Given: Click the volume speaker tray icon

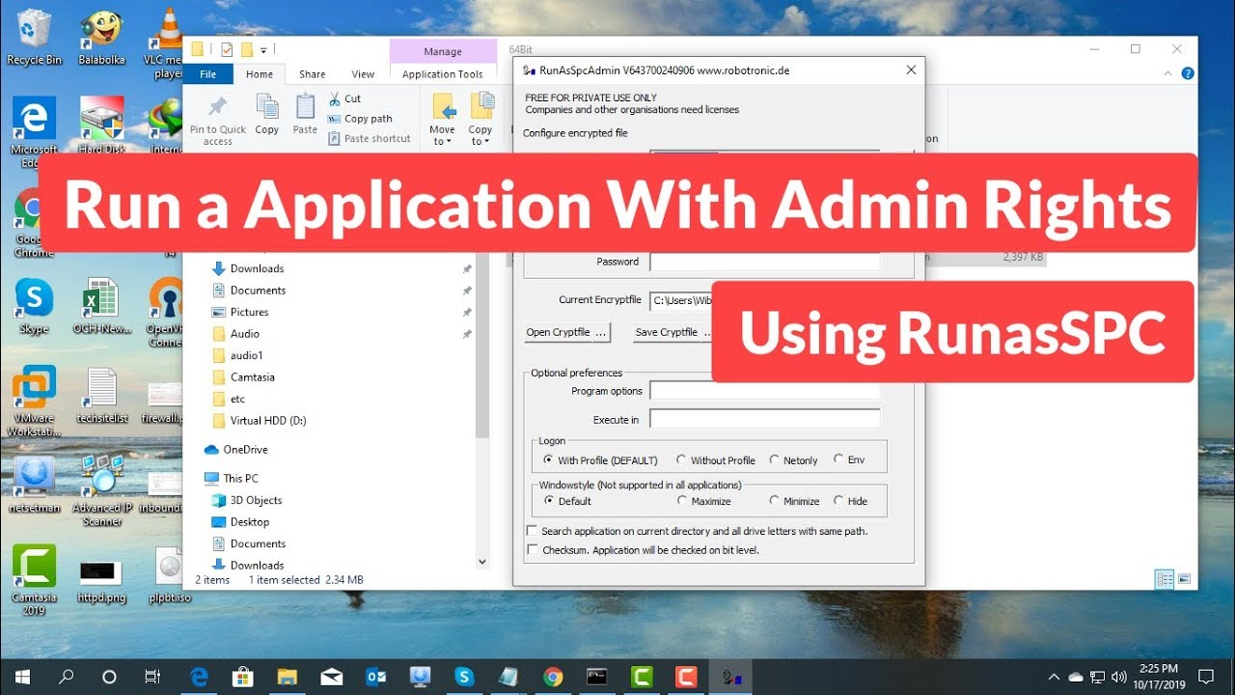Looking at the screenshot, I should (x=1119, y=677).
